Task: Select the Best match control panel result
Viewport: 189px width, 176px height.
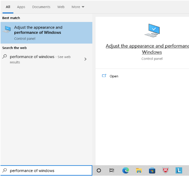Action: (x=47, y=33)
